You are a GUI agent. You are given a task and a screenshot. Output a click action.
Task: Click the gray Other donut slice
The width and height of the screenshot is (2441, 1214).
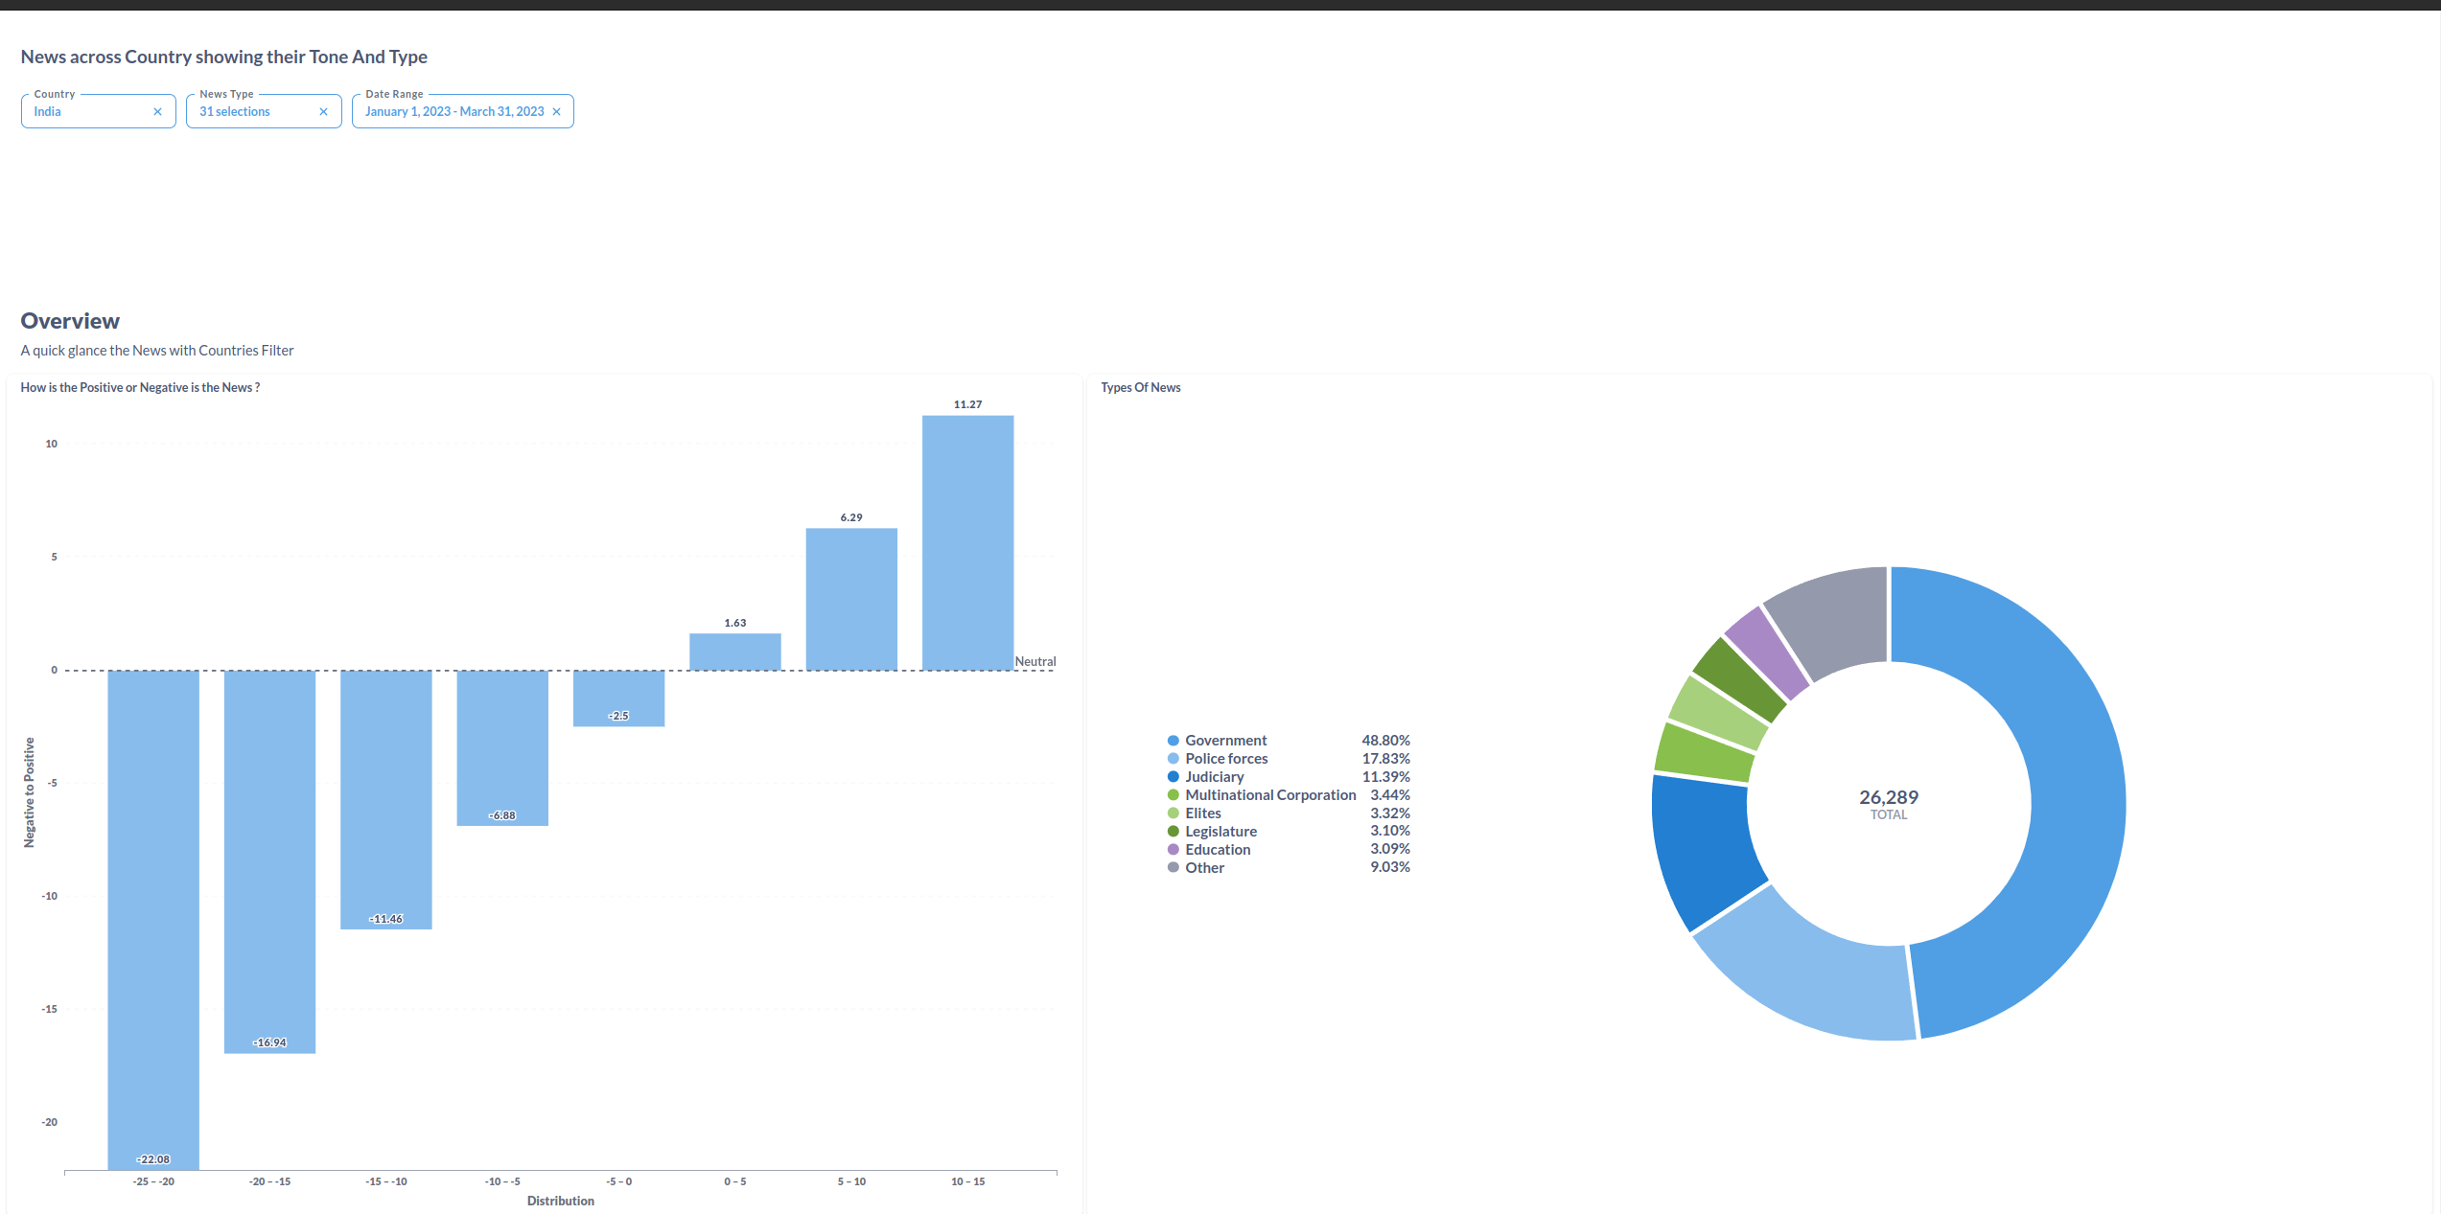click(x=1836, y=616)
